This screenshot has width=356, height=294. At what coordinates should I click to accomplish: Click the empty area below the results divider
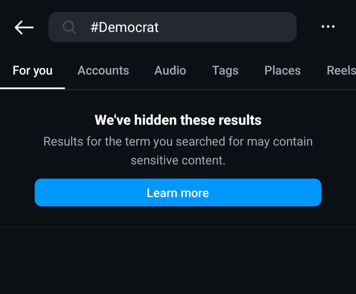(x=178, y=261)
